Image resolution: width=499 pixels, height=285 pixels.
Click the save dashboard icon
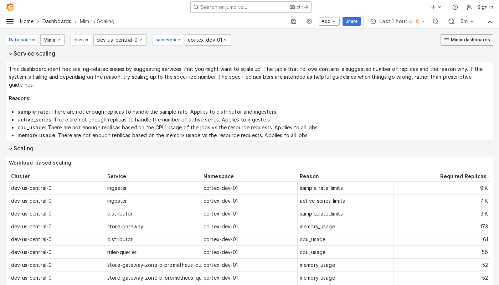point(294,21)
